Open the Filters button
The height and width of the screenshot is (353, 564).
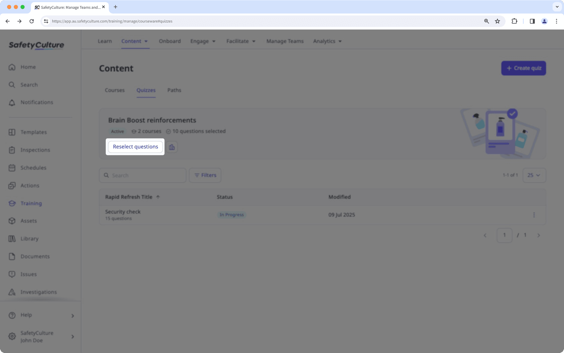pyautogui.click(x=205, y=175)
